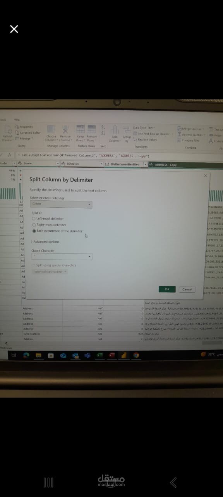
Task: Close the Split Column by Delimiter dialog
Action: pyautogui.click(x=205, y=176)
